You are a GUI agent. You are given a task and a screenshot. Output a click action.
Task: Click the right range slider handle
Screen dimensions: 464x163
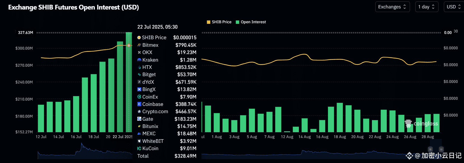point(441,150)
